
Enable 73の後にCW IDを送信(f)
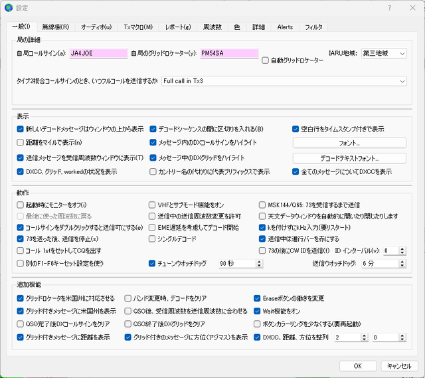(262, 250)
